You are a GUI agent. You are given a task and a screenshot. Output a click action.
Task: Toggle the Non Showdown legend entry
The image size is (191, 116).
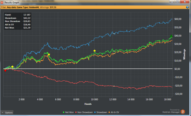point(84,112)
